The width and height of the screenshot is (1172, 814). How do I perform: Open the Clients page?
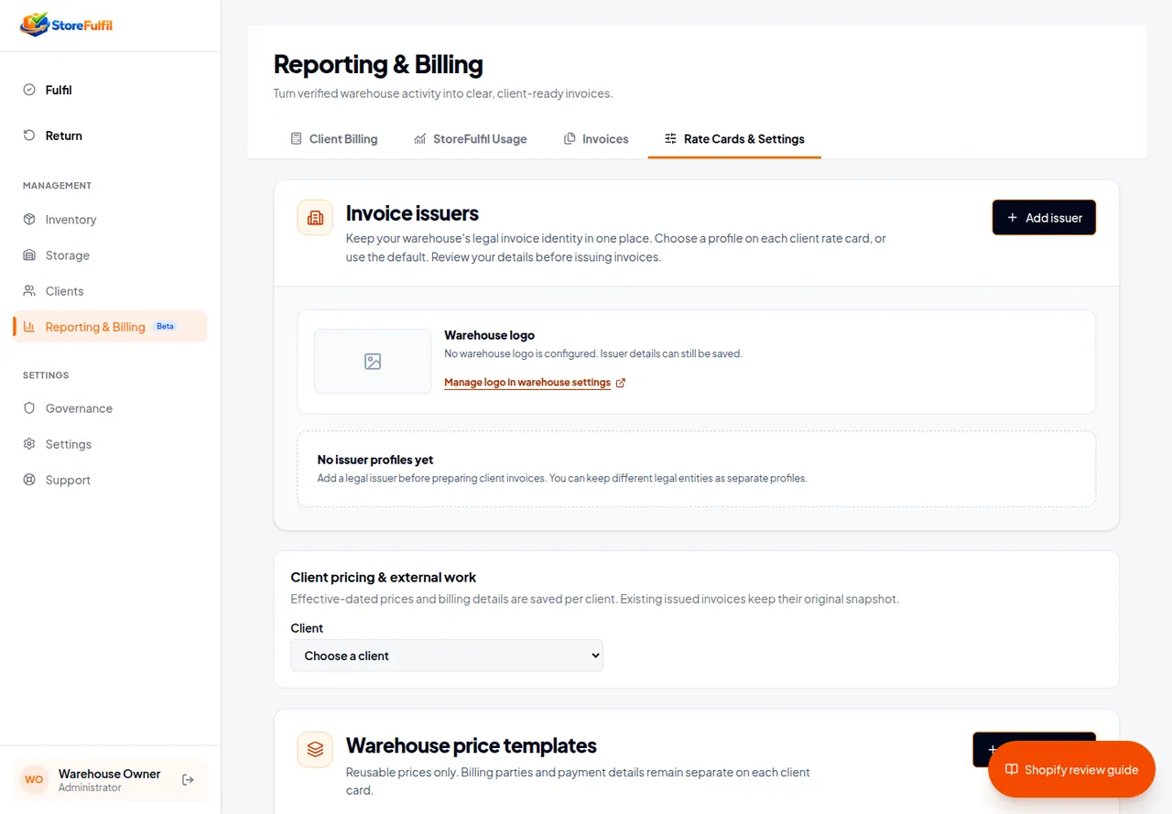(110, 291)
